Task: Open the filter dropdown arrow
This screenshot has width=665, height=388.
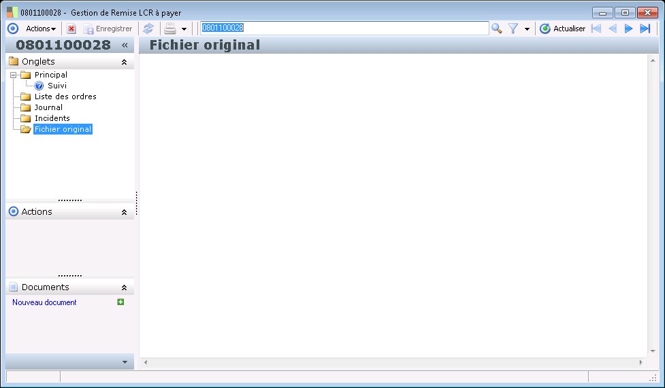Action: coord(527,29)
